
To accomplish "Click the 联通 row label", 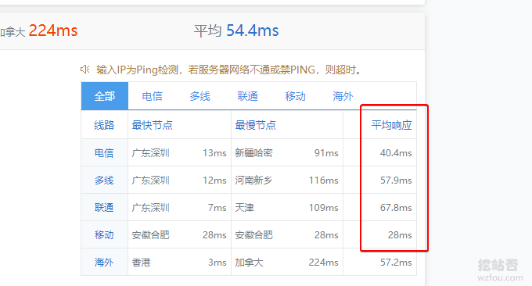I will [104, 207].
